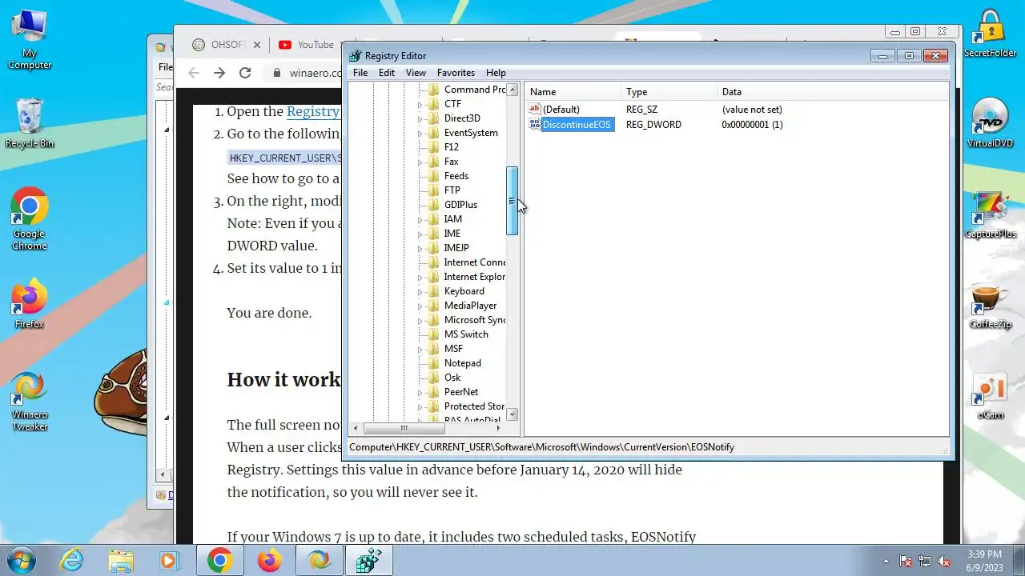The image size is (1025, 576).
Task: Open the Firefox desktop shortcut
Action: click(x=30, y=304)
